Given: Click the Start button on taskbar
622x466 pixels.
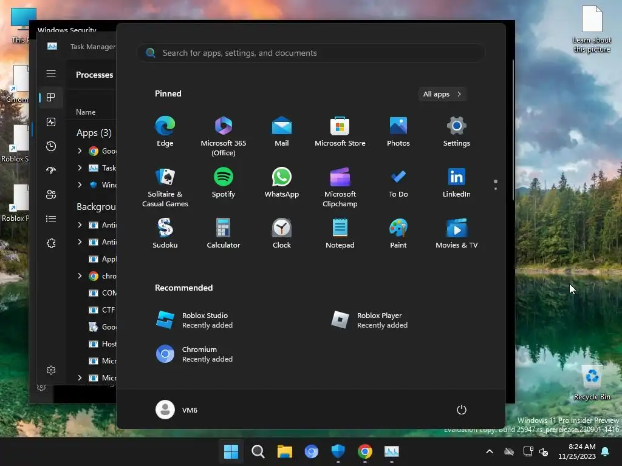Looking at the screenshot, I should [231, 451].
